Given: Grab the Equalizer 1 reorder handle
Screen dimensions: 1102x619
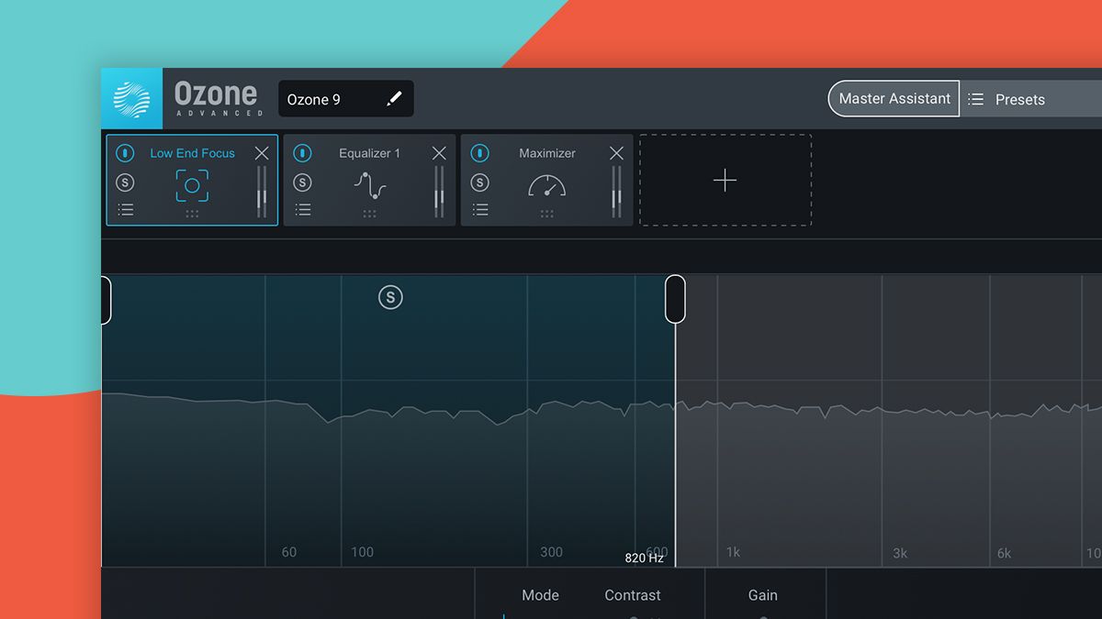Looking at the screenshot, I should coord(369,214).
